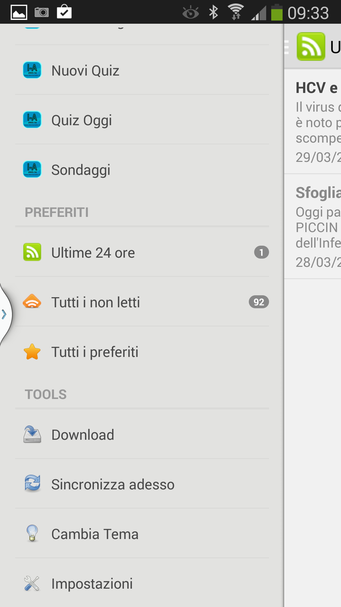
Task: Tap the orange feed icon for Tutti i non letti
Action: [x=32, y=302]
